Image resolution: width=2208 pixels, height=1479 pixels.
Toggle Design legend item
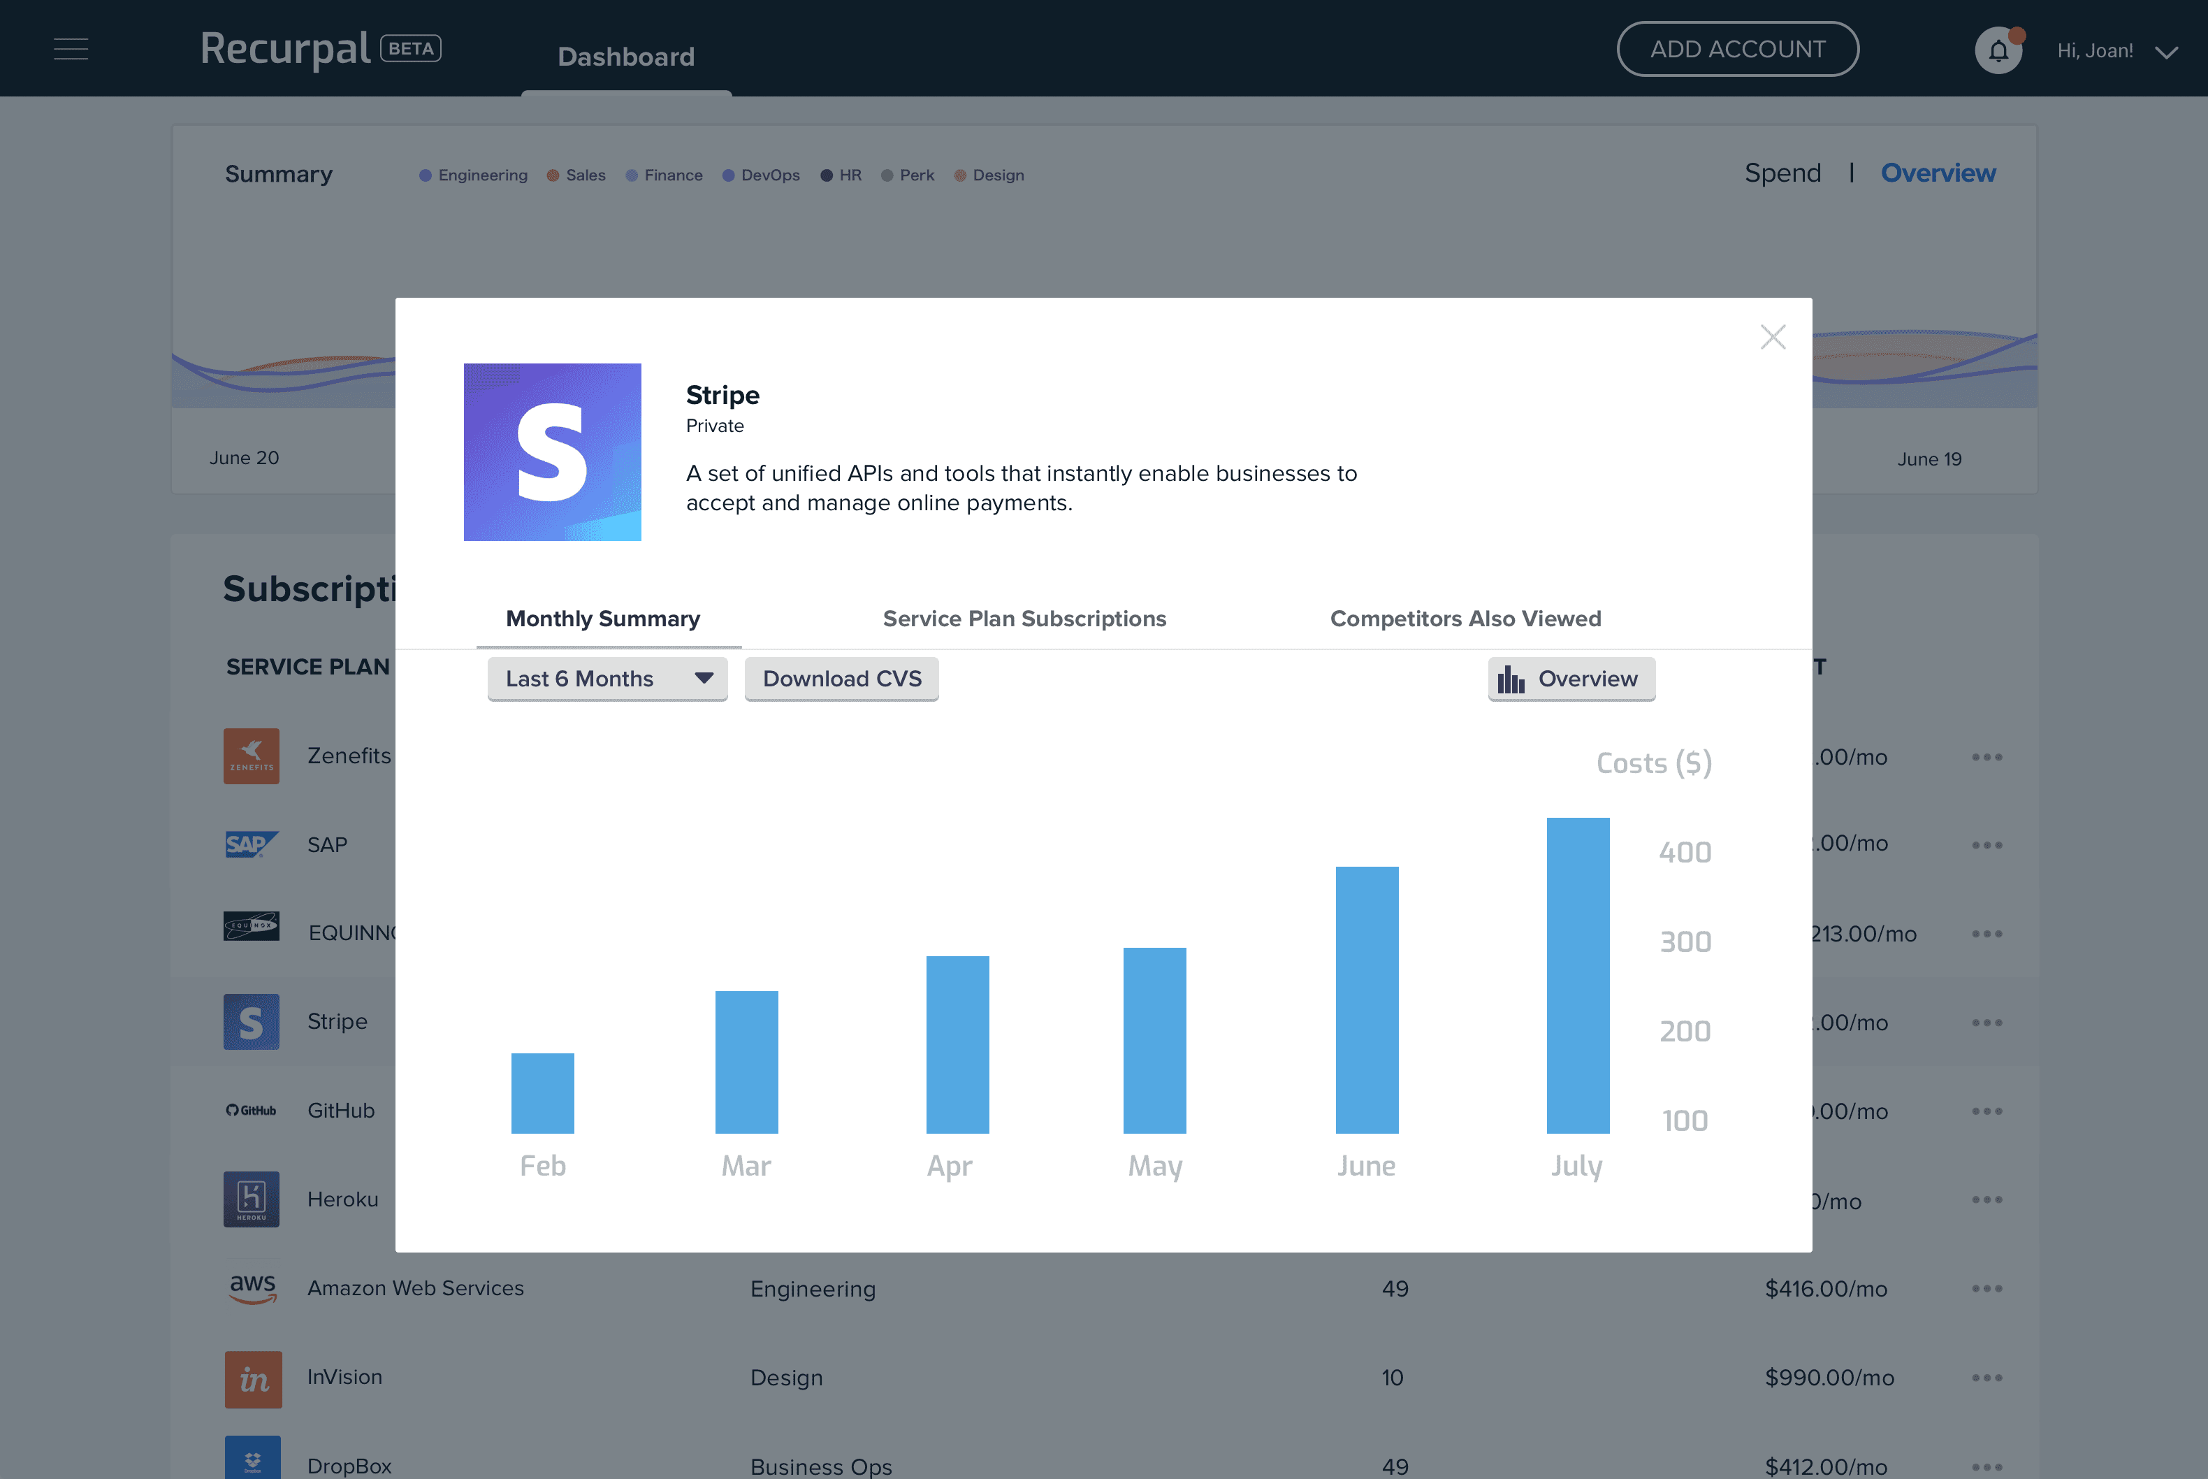coord(989,175)
